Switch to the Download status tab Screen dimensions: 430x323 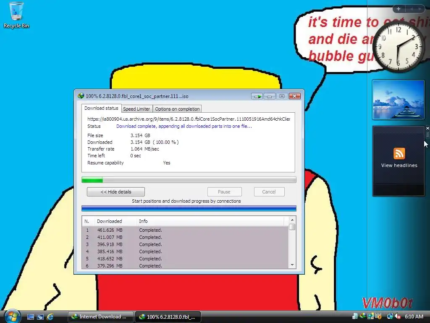(x=101, y=108)
